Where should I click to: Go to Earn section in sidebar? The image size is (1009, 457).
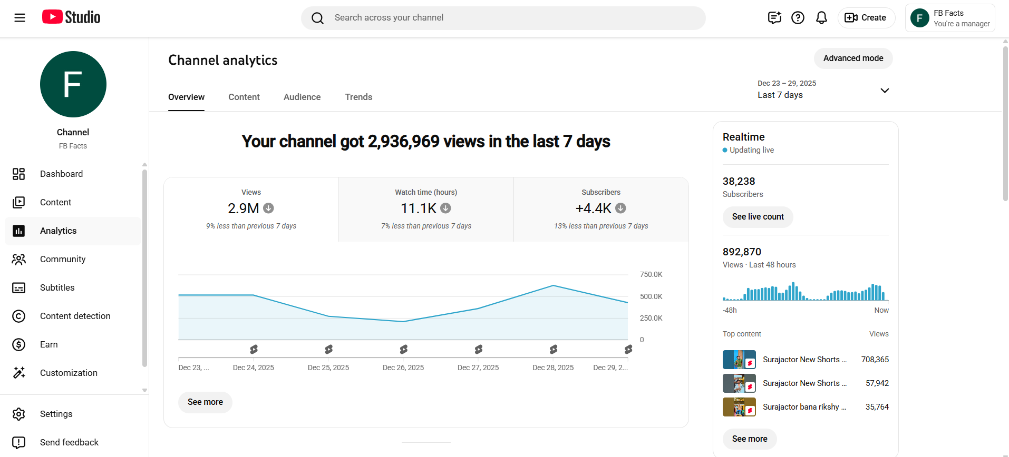48,344
